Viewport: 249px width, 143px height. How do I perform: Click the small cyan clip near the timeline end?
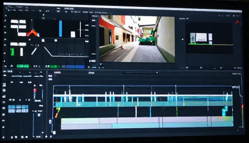tap(224, 112)
